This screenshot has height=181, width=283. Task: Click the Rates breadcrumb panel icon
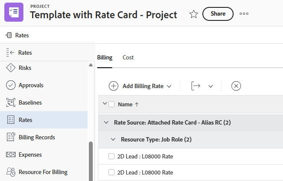coord(9,35)
